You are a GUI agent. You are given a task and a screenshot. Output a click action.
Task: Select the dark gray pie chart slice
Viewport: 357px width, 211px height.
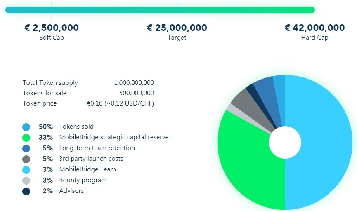click(242, 101)
